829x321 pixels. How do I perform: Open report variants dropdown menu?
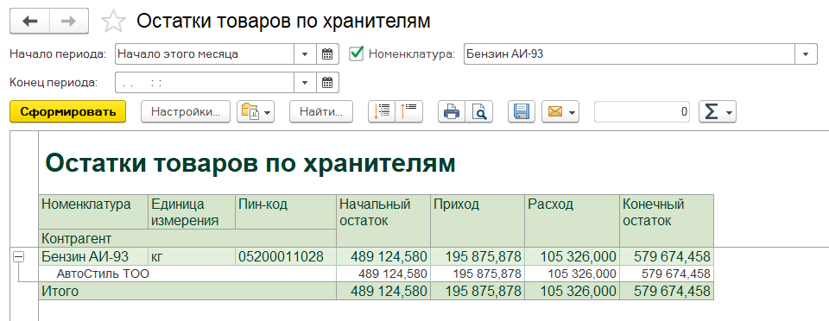coord(256,111)
